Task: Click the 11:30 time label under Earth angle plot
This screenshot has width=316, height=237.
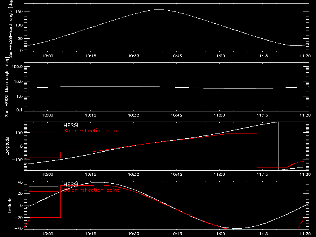Action: pos(305,56)
